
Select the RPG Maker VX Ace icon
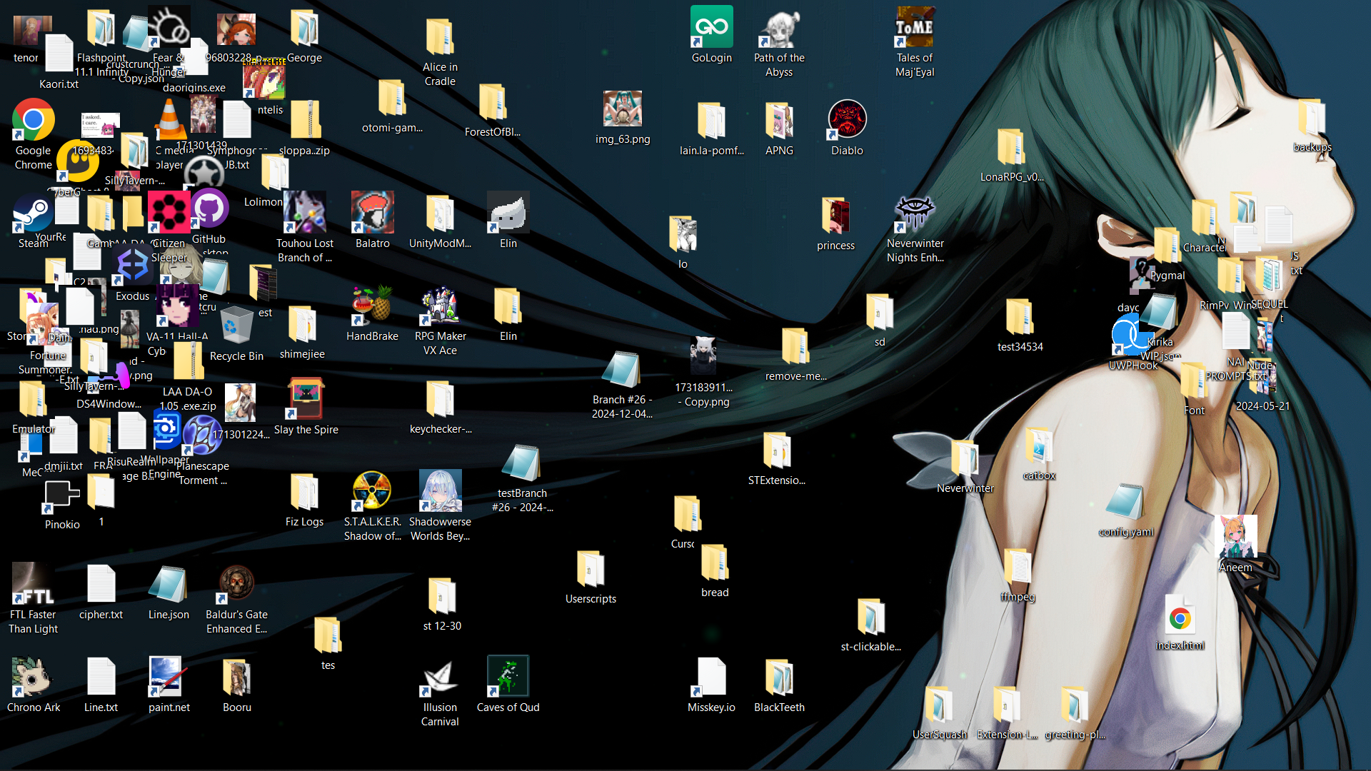point(440,306)
